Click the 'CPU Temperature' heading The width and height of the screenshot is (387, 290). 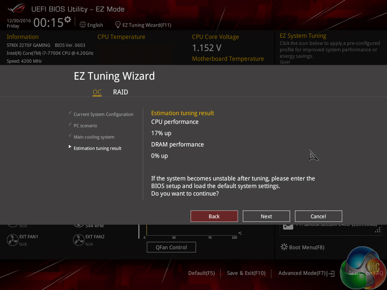pyautogui.click(x=121, y=37)
